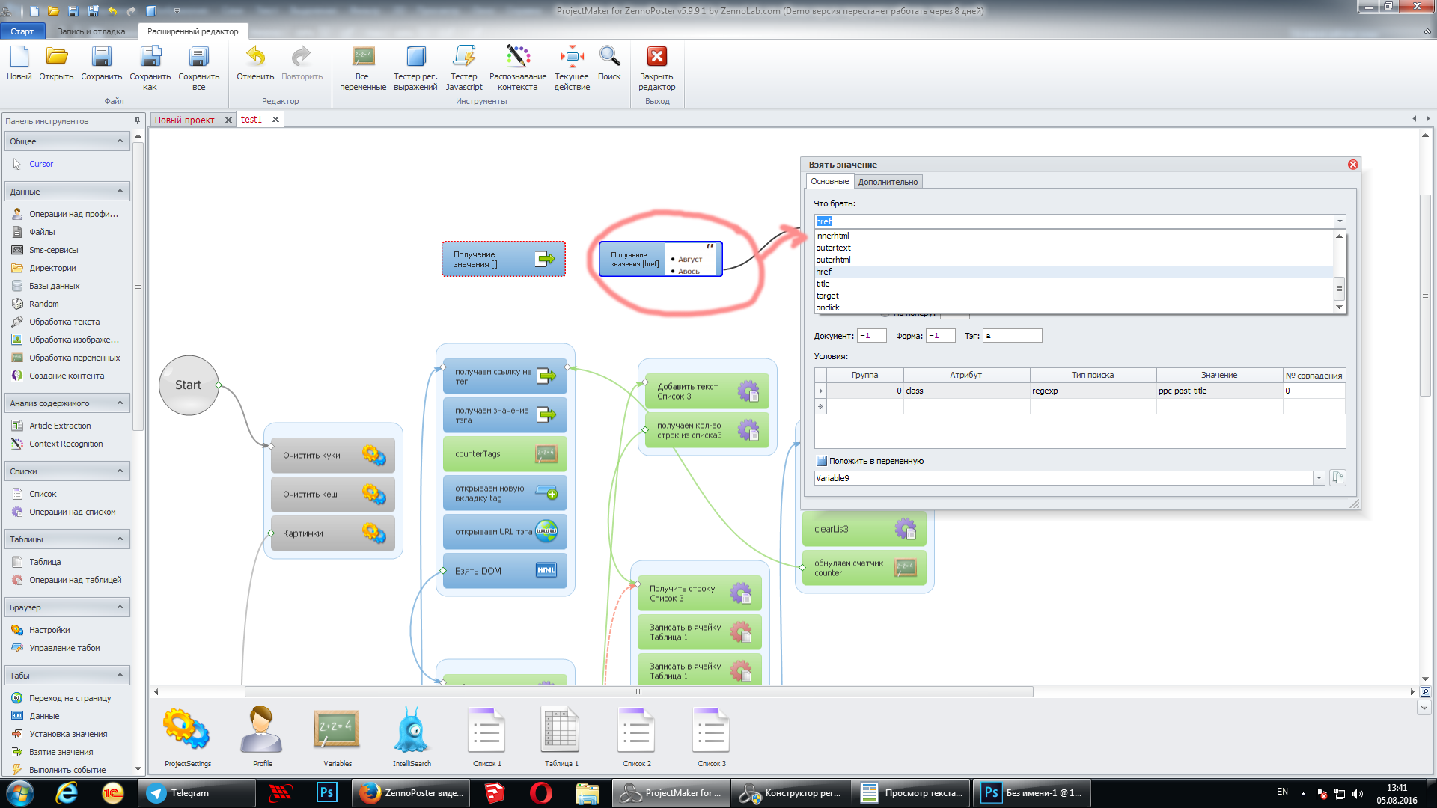This screenshot has width=1437, height=808.
Task: Save project using the Сохранить icon
Action: click(101, 57)
